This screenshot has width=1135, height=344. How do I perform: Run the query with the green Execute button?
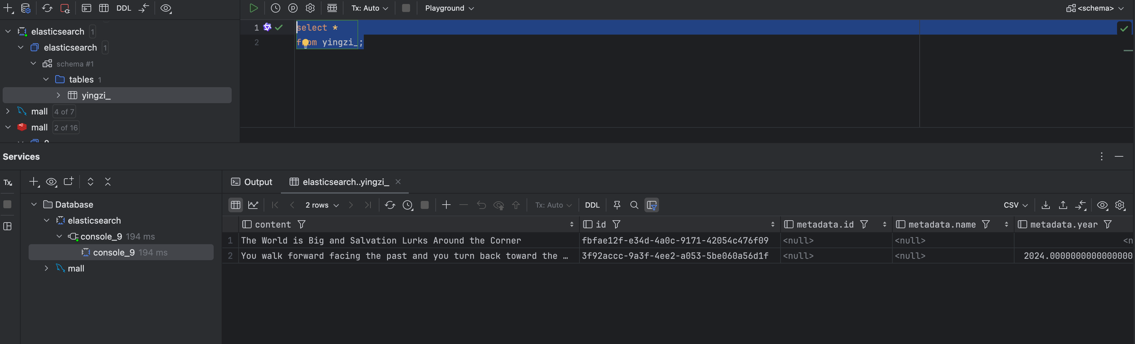[253, 8]
